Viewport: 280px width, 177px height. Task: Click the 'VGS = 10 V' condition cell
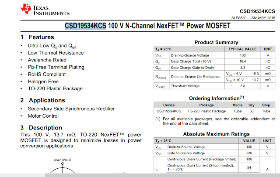coord(234,80)
